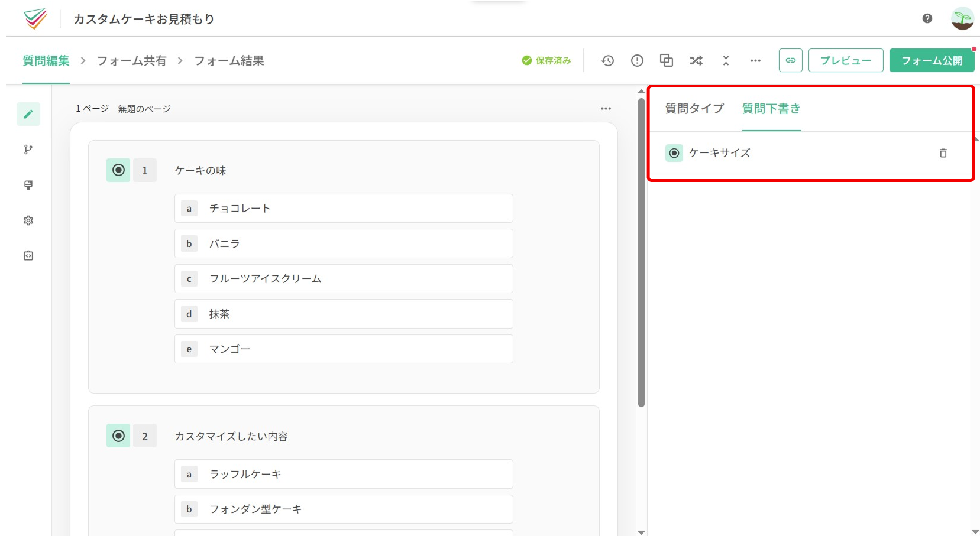980x536 pixels.
Task: Go to the 質問編集 step
Action: [46, 61]
